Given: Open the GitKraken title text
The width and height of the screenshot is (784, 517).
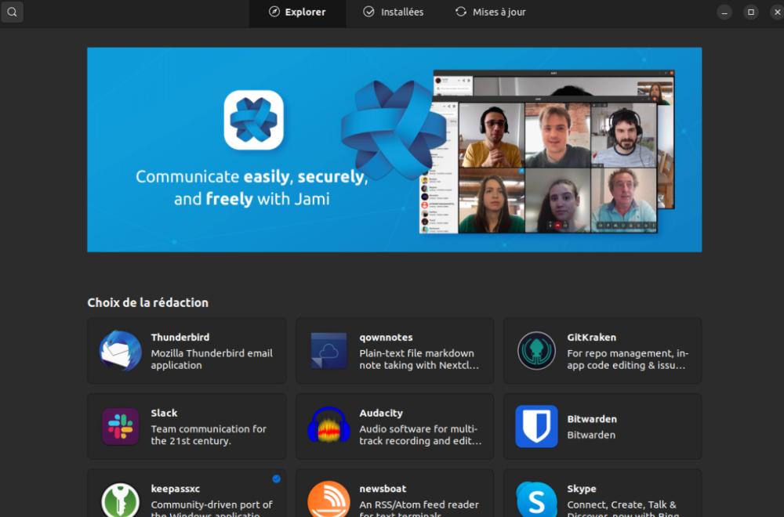Looking at the screenshot, I should point(591,337).
